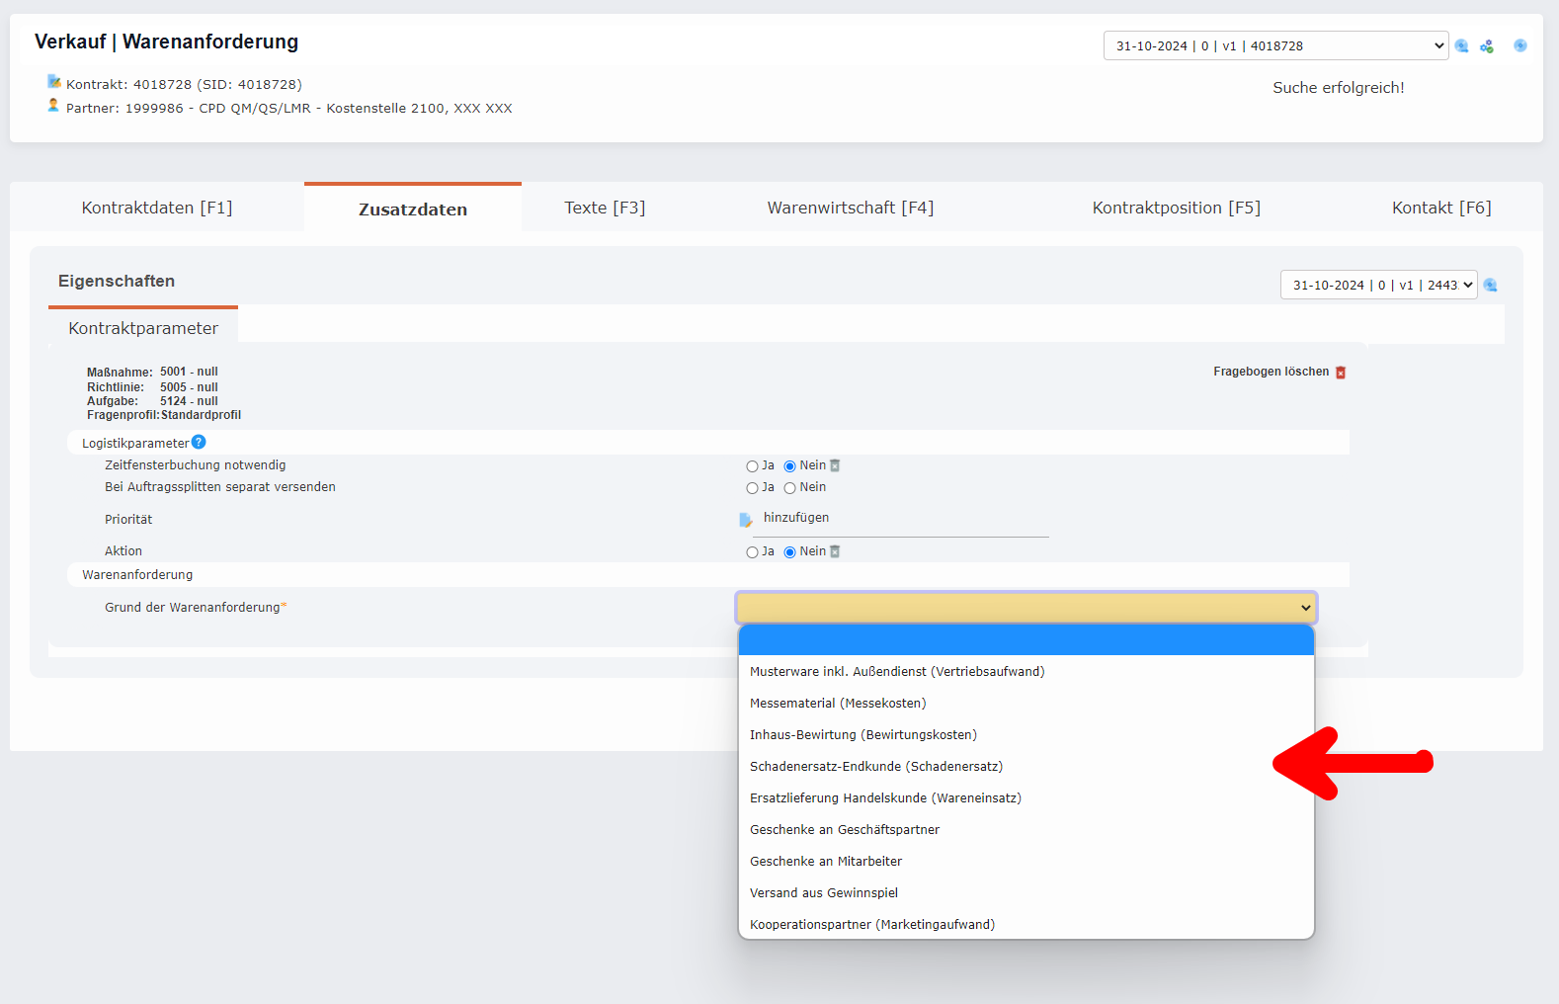Image resolution: width=1559 pixels, height=1004 pixels.
Task: Click the hinzufügen link for Priorität
Action: 796,518
